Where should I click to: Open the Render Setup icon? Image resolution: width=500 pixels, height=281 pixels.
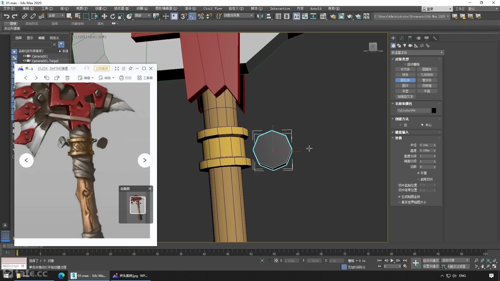[333, 16]
